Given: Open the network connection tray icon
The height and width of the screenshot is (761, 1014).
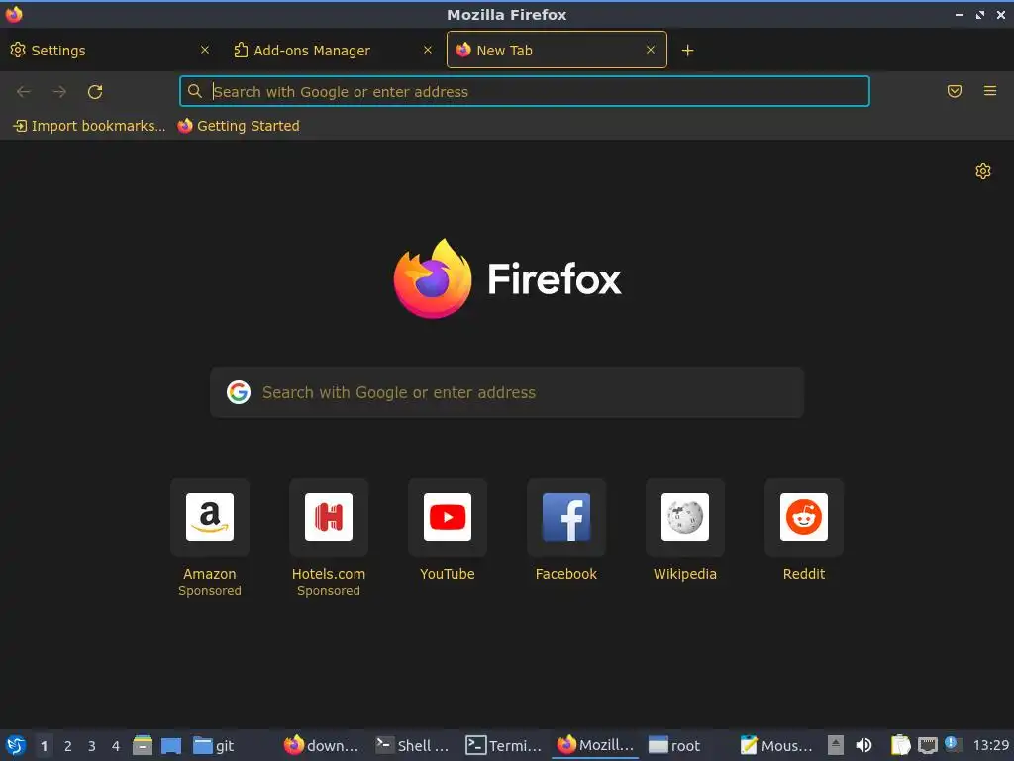Looking at the screenshot, I should tap(928, 745).
